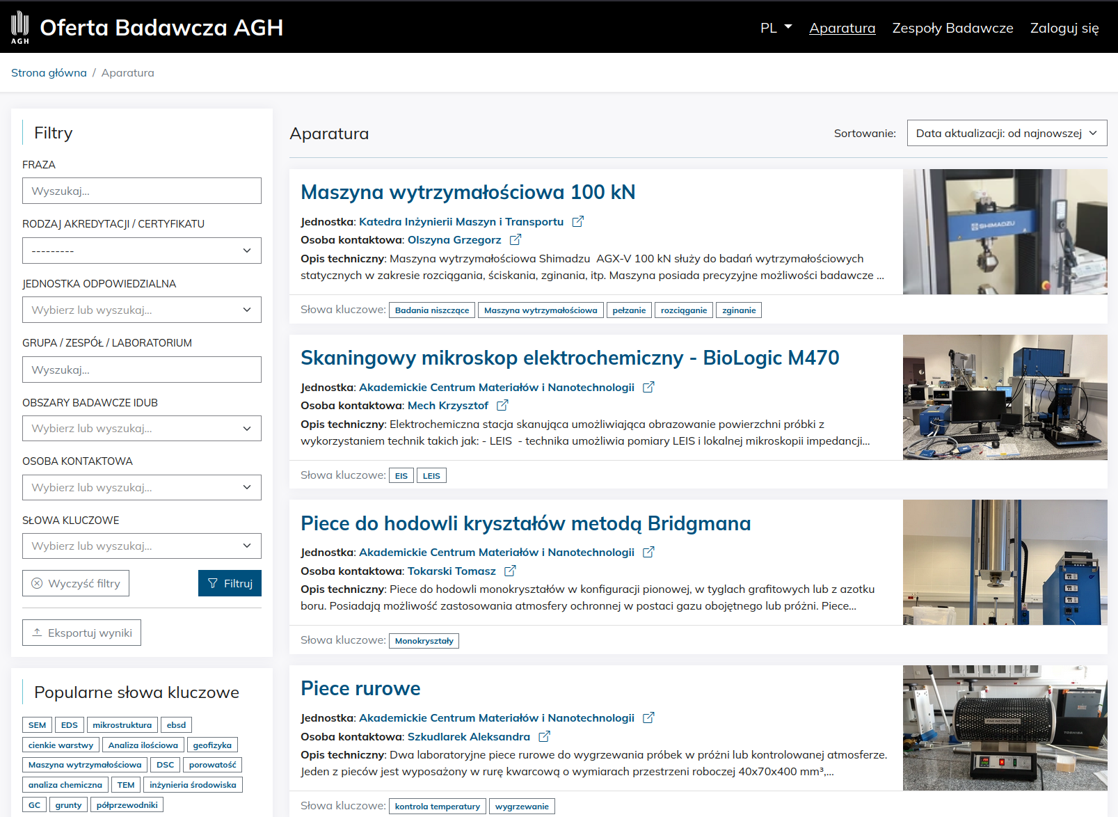Open Piece rurowe title link
The height and width of the screenshot is (817, 1118).
[x=360, y=688]
